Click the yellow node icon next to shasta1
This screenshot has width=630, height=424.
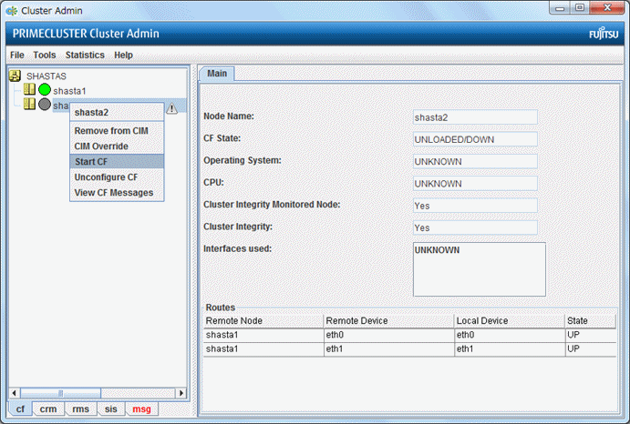click(x=29, y=91)
